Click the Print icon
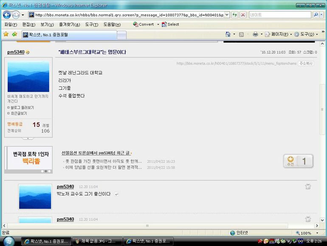 click(x=255, y=34)
